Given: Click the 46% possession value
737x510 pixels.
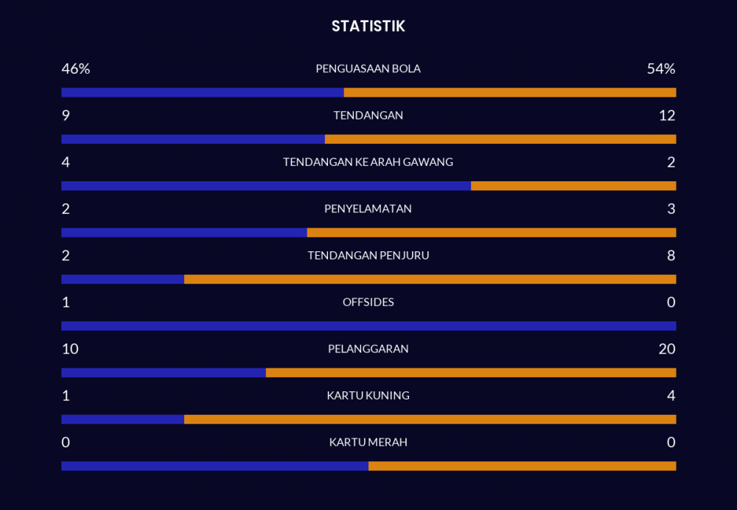Looking at the screenshot, I should [75, 69].
